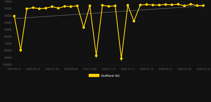This screenshot has width=211, height=102.
Task: Click the 9000 y-axis label
Action: coord(8,58)
